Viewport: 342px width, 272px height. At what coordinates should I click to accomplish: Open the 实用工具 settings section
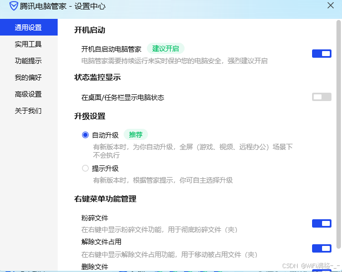pos(28,44)
